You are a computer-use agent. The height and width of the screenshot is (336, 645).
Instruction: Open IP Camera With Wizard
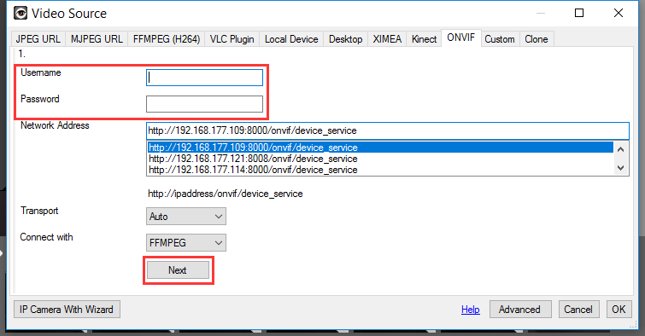67,310
